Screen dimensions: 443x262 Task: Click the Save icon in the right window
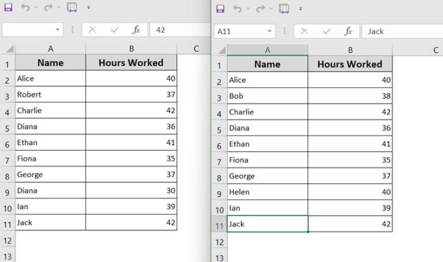219,9
